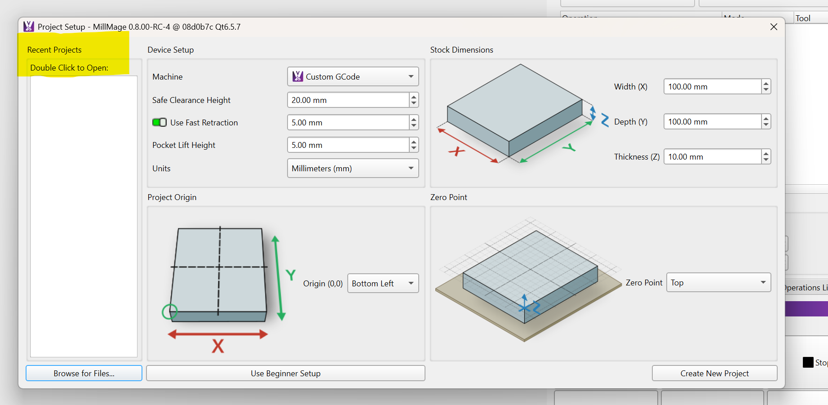The image size is (828, 405).
Task: Click the Safe Clearance Height input field
Action: click(348, 100)
